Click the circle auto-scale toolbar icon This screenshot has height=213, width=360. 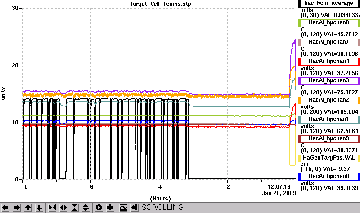[99, 208]
